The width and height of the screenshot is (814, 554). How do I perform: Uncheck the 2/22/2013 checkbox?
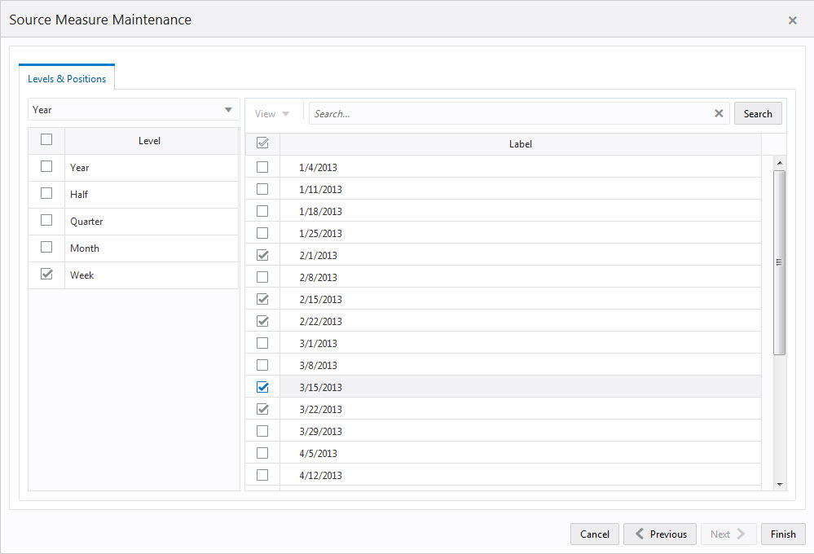click(262, 321)
